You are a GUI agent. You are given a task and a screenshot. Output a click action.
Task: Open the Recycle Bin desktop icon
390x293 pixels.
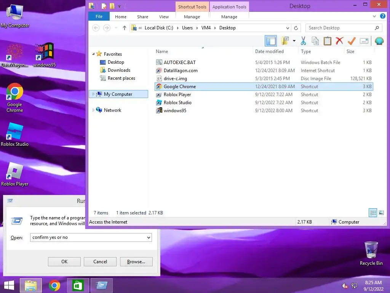(x=371, y=253)
